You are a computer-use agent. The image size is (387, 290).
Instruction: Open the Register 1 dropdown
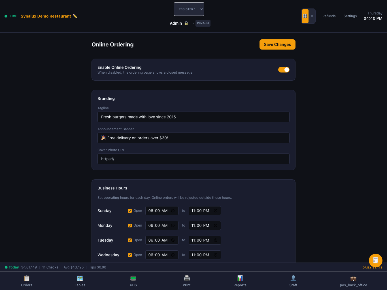click(189, 9)
